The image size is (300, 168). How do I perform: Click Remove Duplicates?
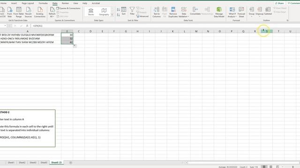[x=173, y=12]
